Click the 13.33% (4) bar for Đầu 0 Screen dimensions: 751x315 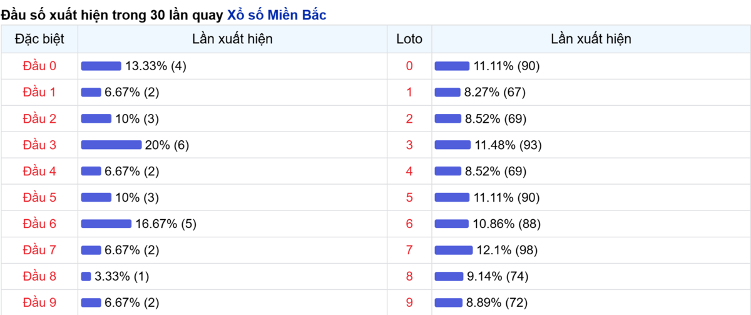101,66
